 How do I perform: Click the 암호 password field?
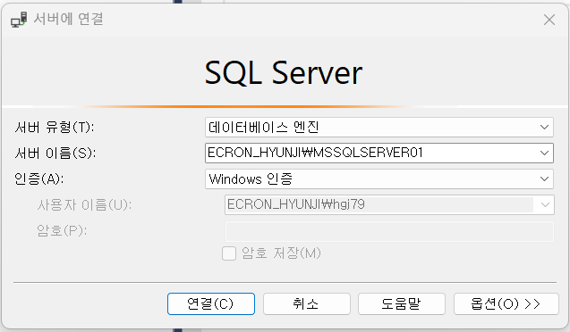click(389, 231)
